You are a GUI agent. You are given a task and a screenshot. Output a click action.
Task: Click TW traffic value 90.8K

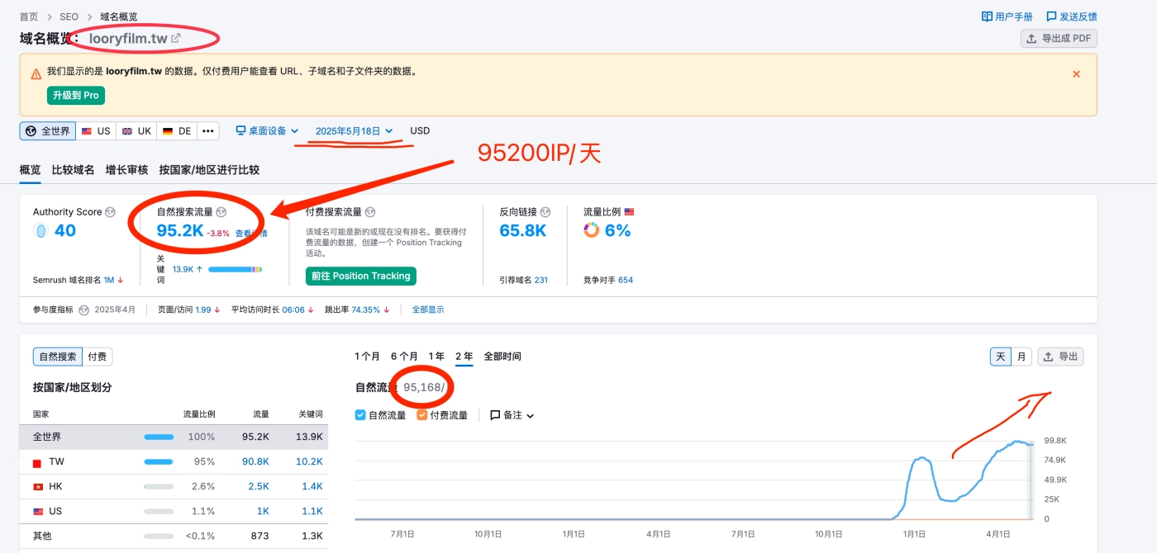(x=255, y=462)
